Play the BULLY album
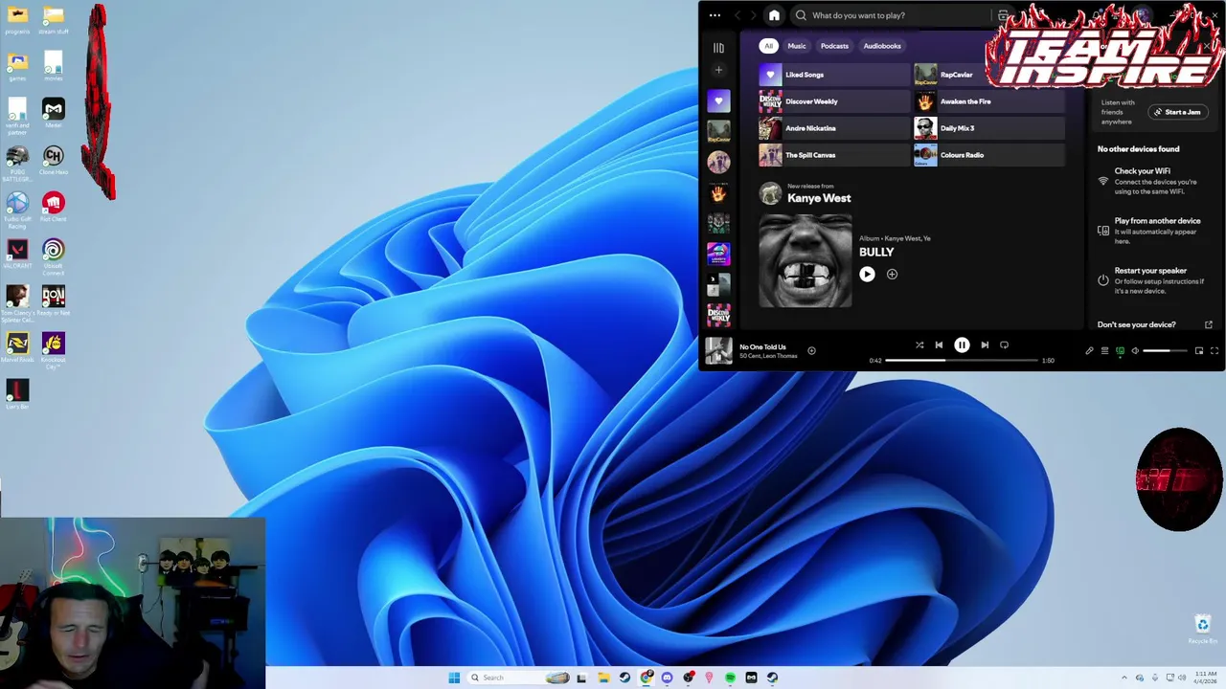Viewport: 1226px width, 689px height. click(867, 274)
